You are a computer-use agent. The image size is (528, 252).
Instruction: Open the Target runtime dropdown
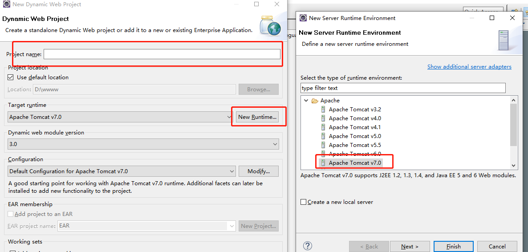point(120,117)
